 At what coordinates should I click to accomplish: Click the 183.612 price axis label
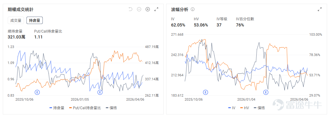coord(177,95)
